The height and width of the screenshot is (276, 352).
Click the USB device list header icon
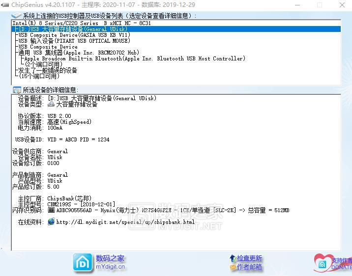[x=16, y=16]
